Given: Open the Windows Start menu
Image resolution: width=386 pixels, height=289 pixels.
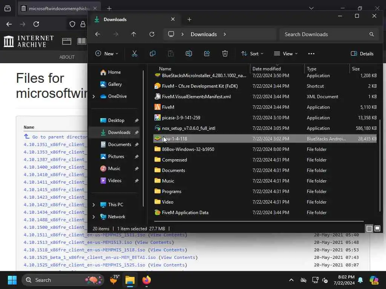Looking at the screenshot, I should 12,280.
